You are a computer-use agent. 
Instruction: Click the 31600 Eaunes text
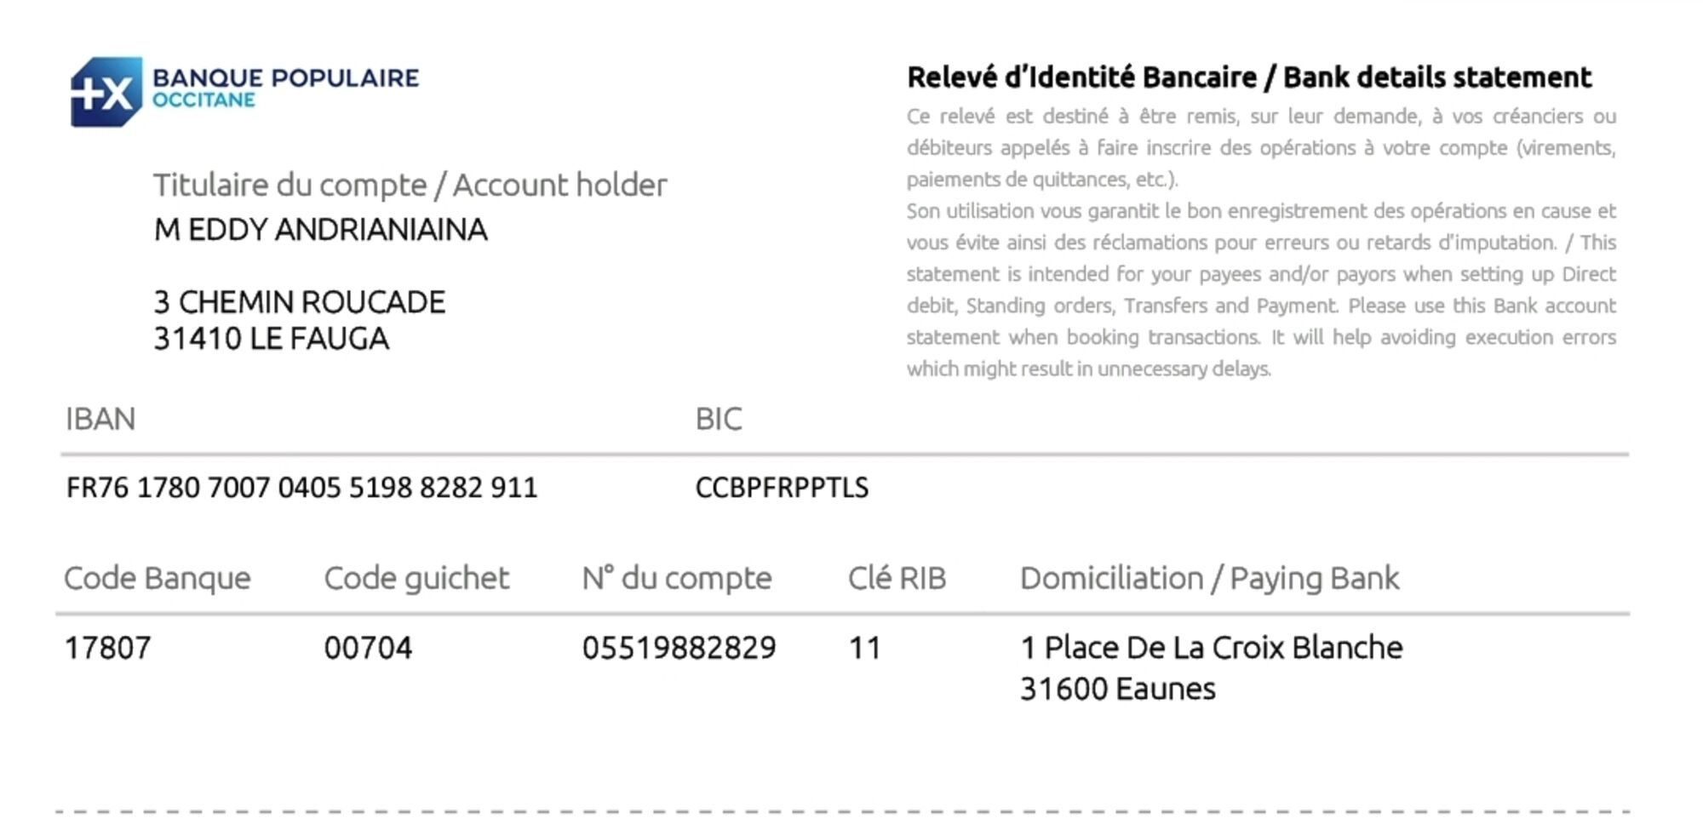(x=1117, y=689)
